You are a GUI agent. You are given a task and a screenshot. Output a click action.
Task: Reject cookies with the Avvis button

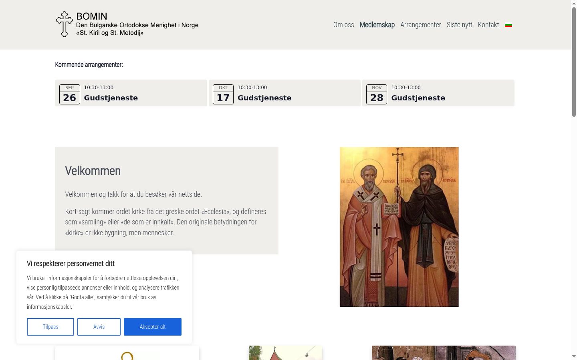[99, 327]
